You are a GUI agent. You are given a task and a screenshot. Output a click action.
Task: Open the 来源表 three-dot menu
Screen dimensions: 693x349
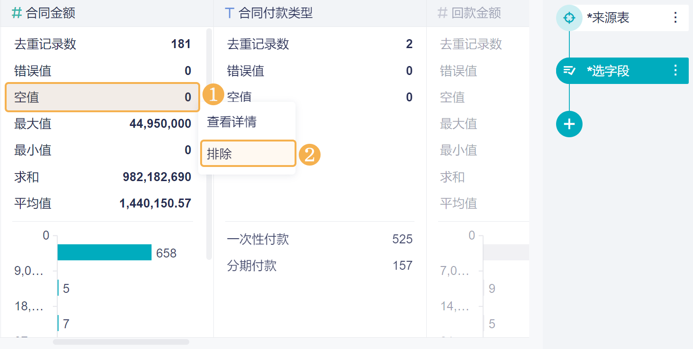click(x=675, y=18)
